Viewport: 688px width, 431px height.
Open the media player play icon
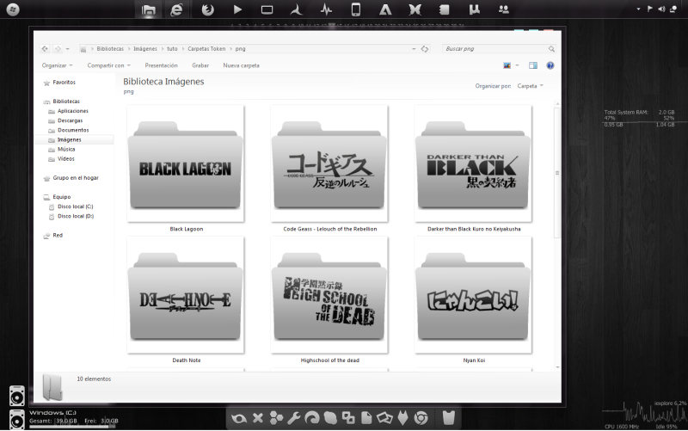(237, 9)
